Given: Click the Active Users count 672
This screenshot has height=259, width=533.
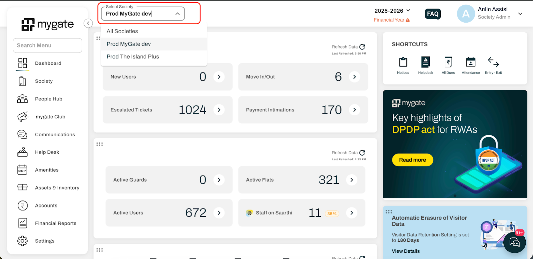Looking at the screenshot, I should (x=196, y=213).
